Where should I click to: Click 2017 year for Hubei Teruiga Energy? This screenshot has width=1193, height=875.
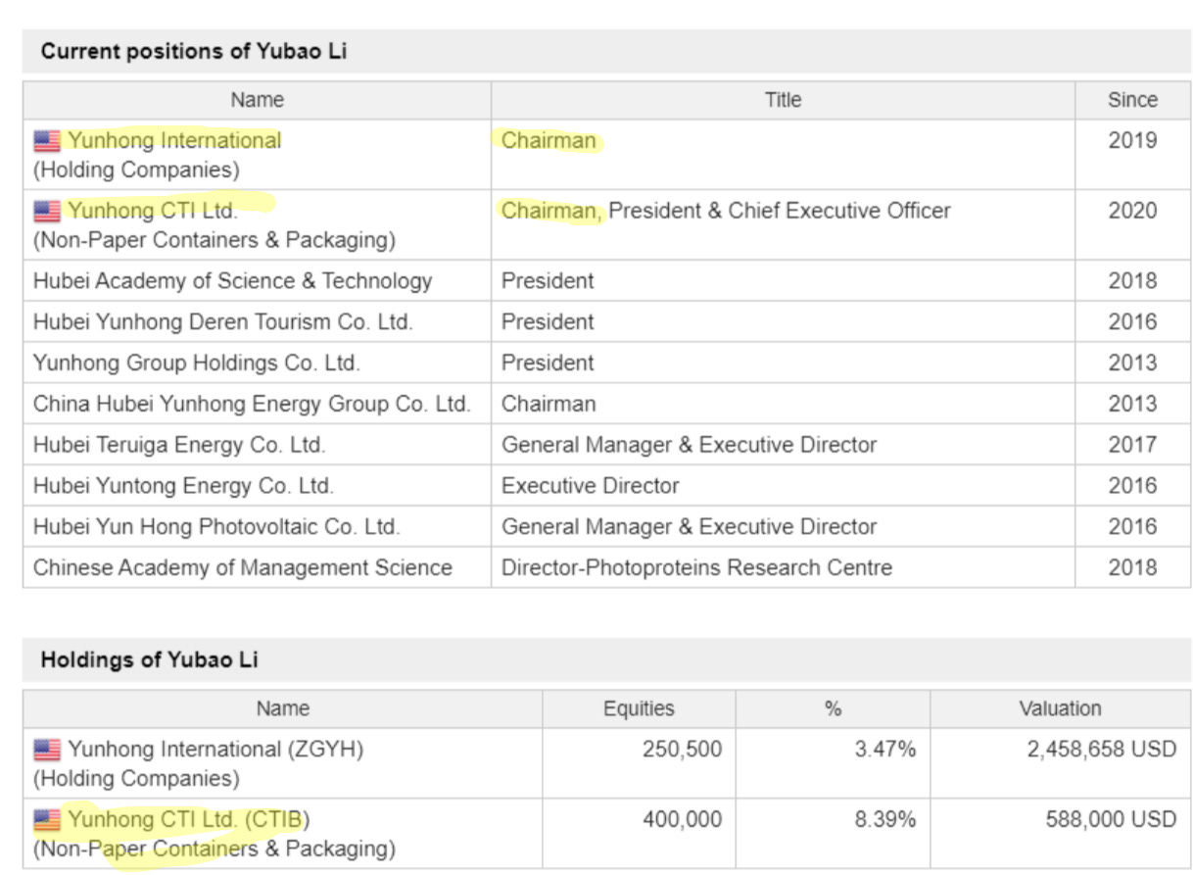[1132, 445]
